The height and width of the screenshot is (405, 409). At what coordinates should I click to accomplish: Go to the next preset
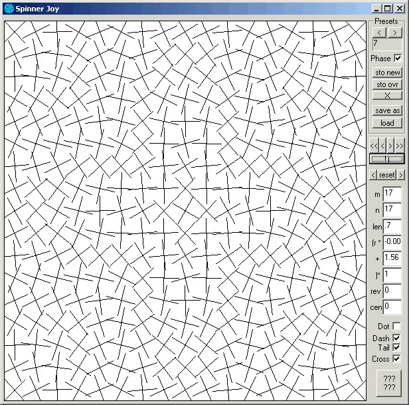pos(394,33)
